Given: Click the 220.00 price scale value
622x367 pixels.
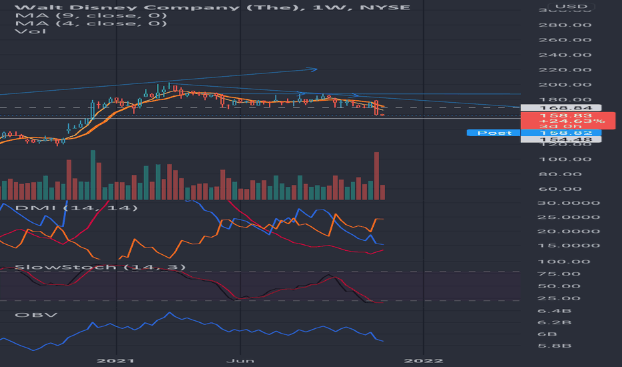Looking at the screenshot, I should [x=565, y=70].
